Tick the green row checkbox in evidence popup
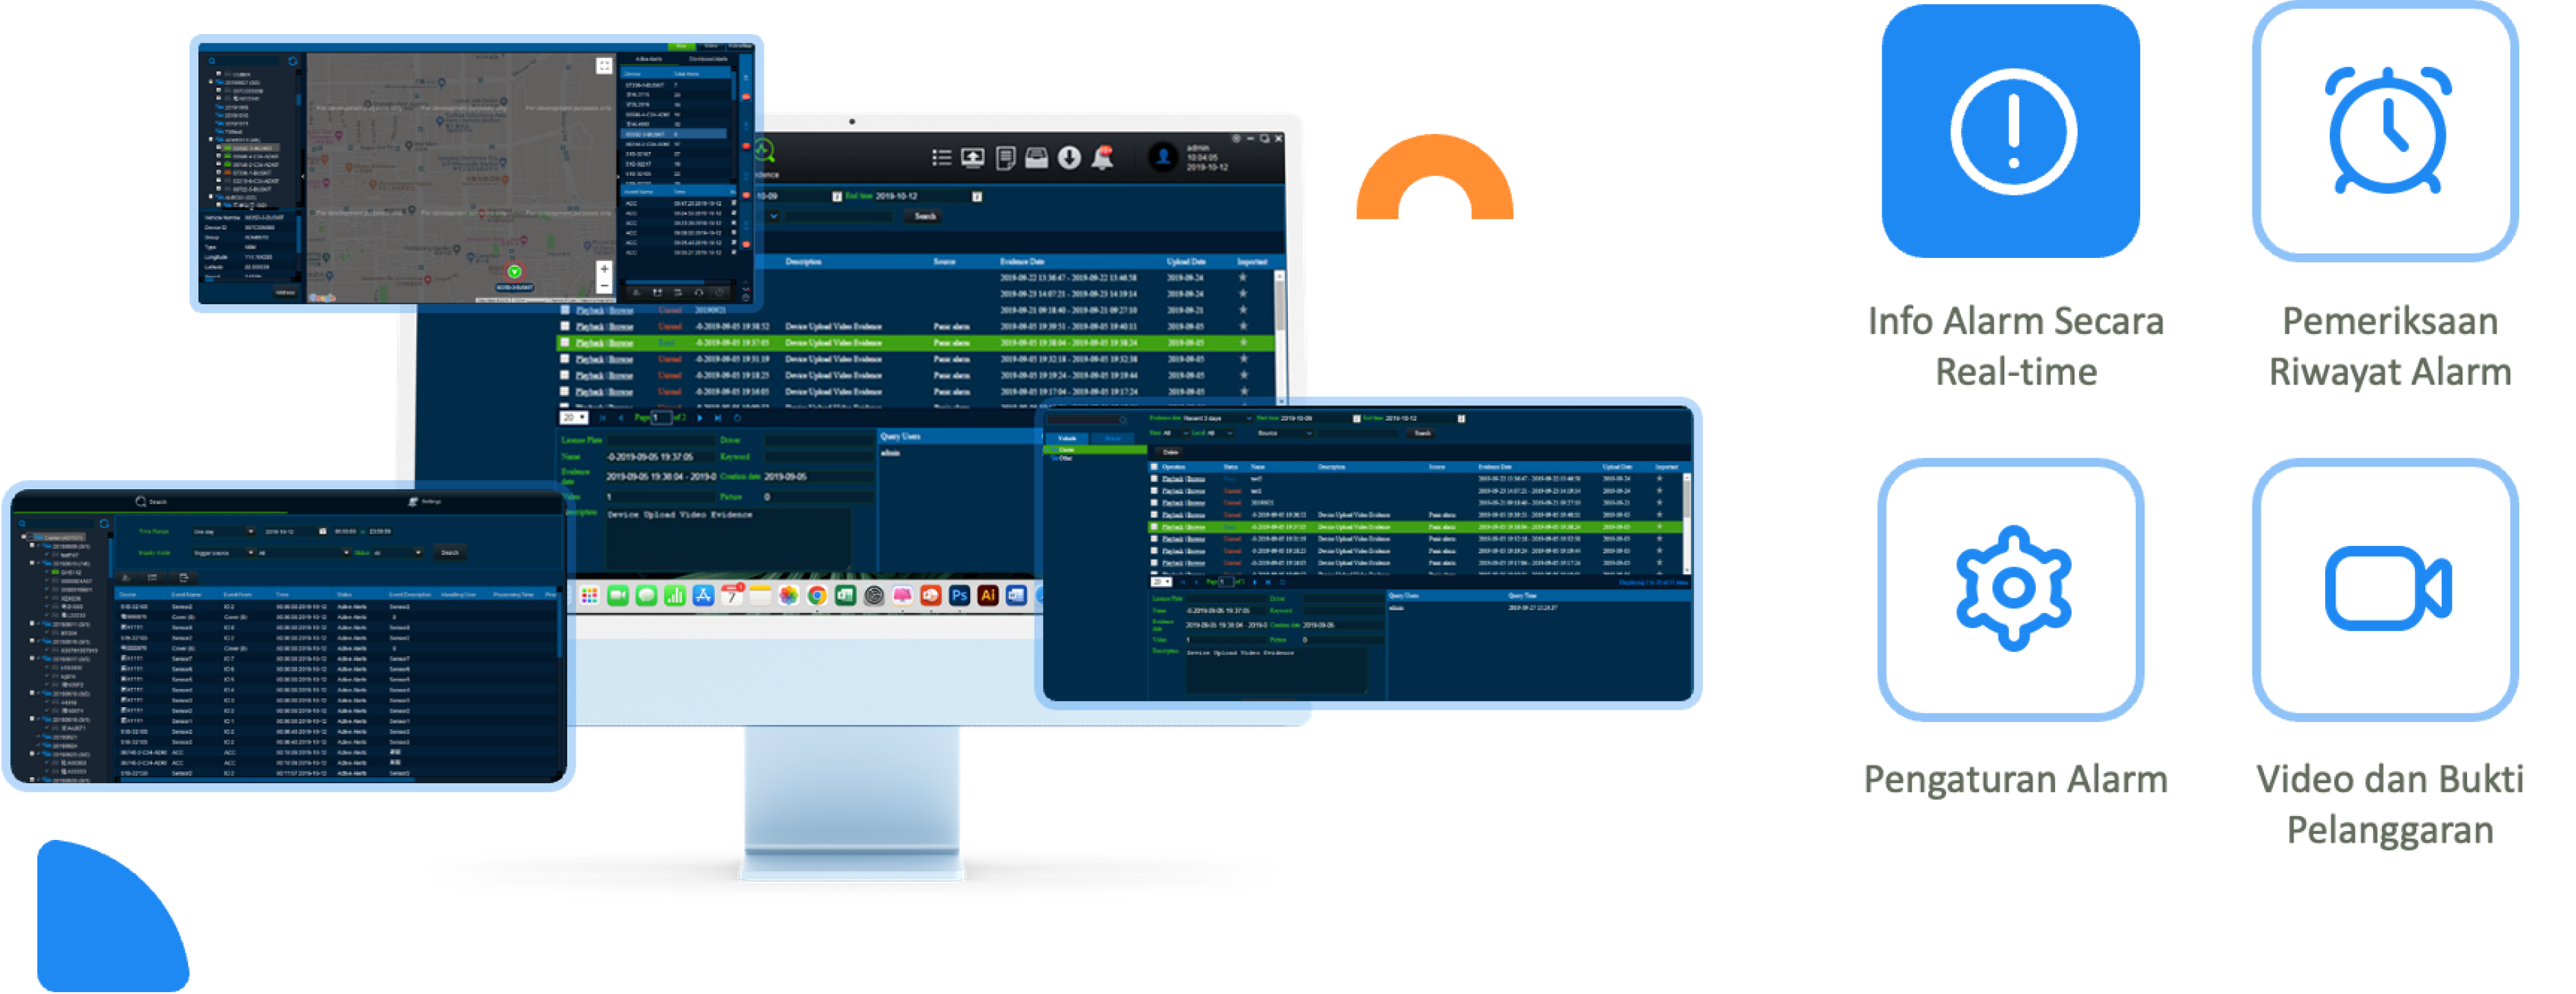This screenshot has height=994, width=2576. click(1154, 527)
